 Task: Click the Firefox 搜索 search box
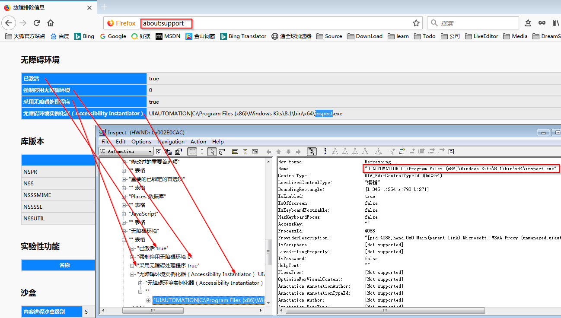click(x=473, y=23)
